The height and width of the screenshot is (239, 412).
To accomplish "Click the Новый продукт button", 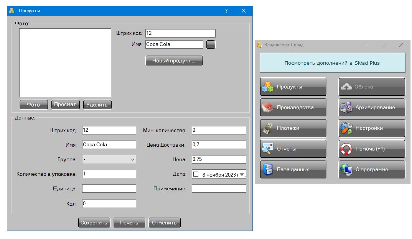I will 174,61.
